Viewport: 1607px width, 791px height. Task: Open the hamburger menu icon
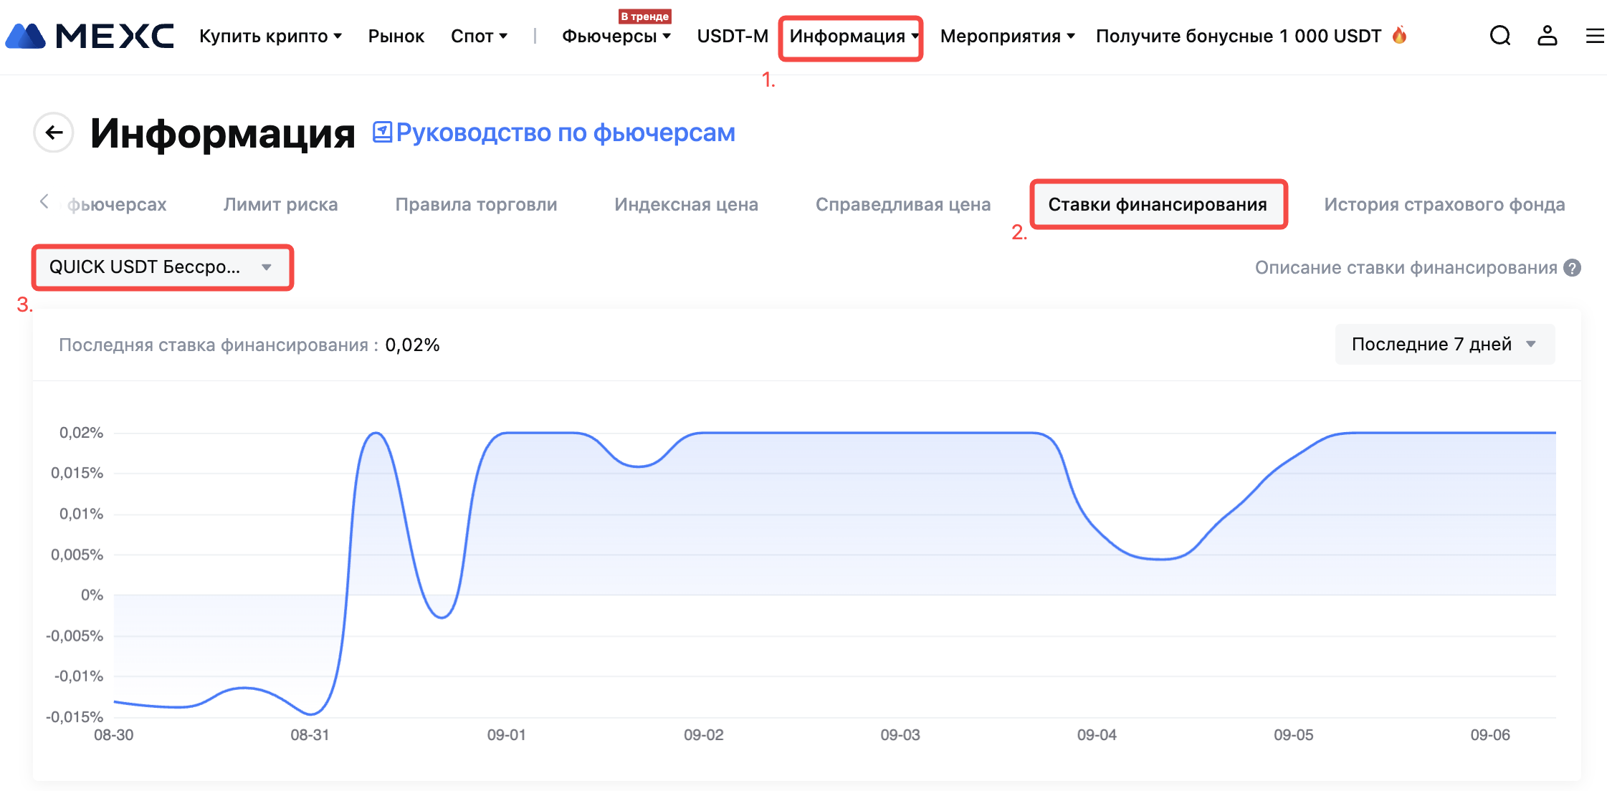click(1594, 36)
